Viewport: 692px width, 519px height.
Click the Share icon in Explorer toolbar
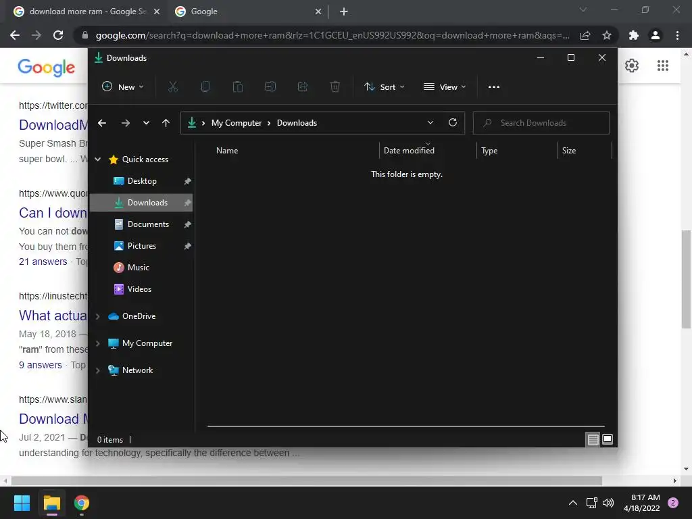(x=303, y=87)
